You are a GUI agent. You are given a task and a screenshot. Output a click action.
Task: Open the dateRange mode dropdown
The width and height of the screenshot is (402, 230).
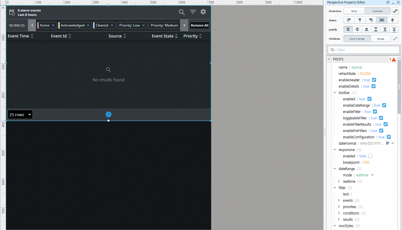tap(372, 175)
